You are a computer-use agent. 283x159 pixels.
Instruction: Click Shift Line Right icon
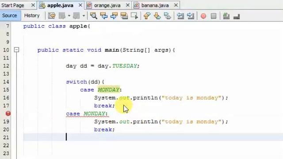click(191, 16)
